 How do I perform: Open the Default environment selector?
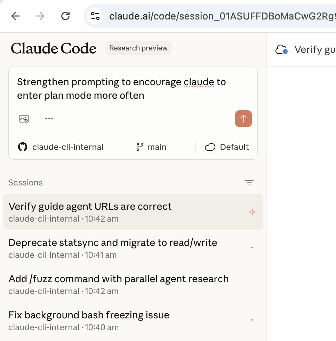(x=226, y=147)
